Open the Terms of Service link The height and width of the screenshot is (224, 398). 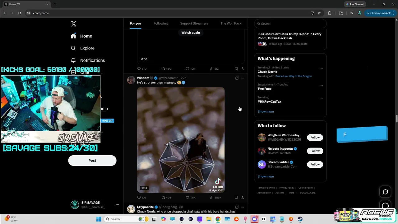[266, 188]
